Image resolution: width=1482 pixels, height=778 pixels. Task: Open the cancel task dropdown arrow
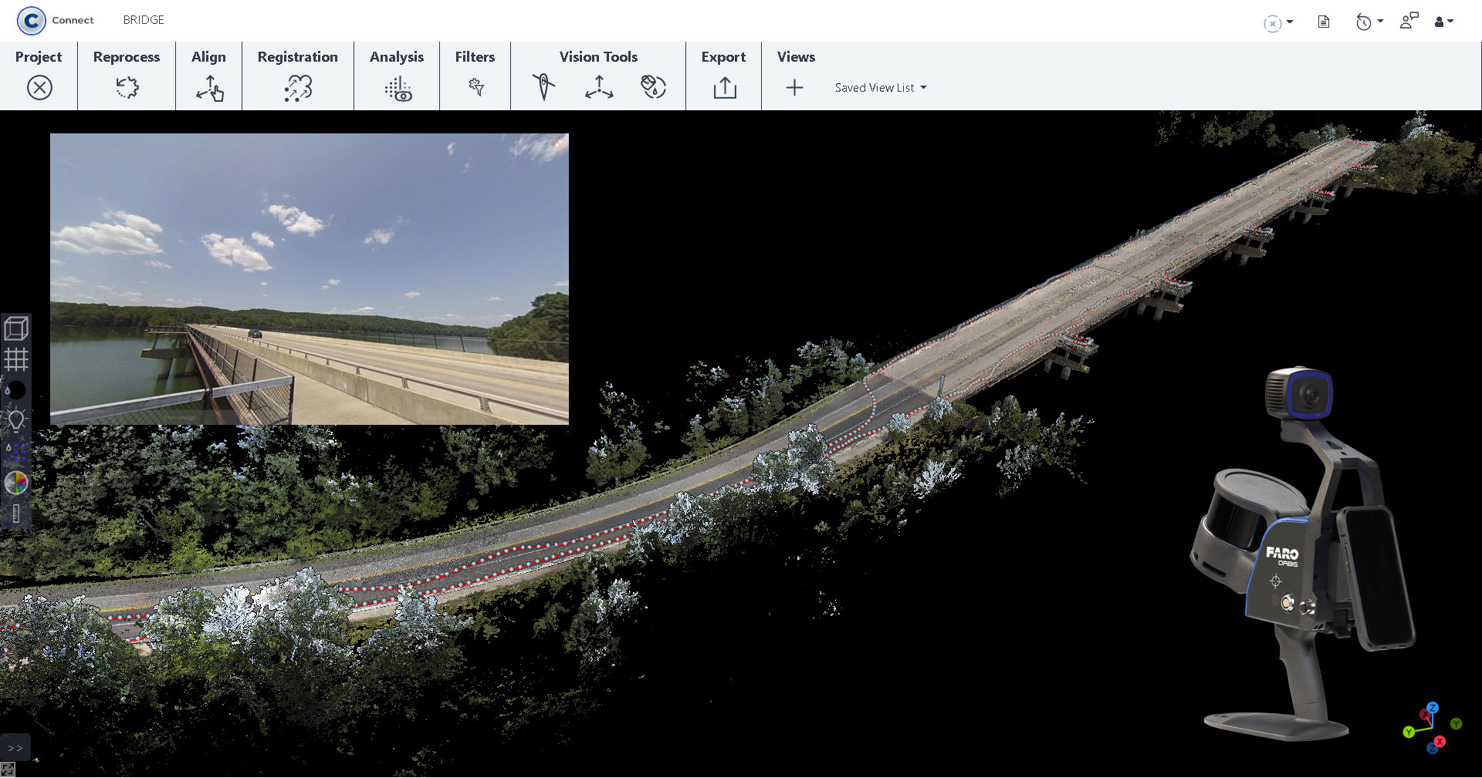(x=1290, y=22)
